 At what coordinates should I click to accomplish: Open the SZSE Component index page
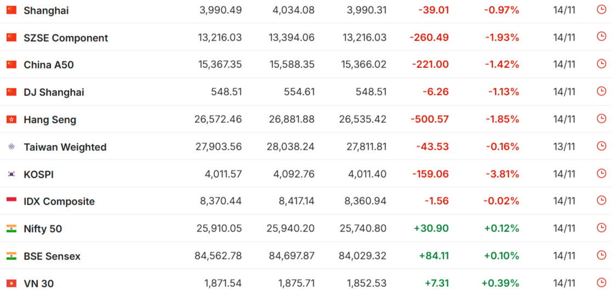click(x=66, y=38)
